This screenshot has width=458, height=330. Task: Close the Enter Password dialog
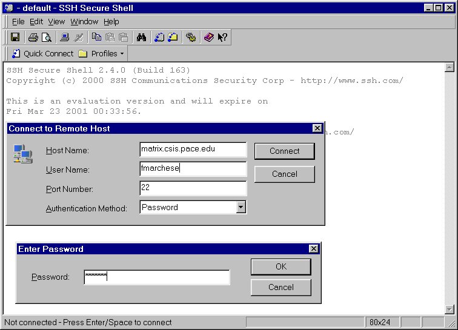coord(313,248)
